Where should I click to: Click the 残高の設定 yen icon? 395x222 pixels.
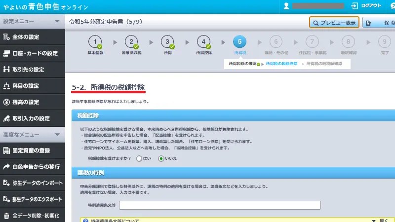coord(6,102)
